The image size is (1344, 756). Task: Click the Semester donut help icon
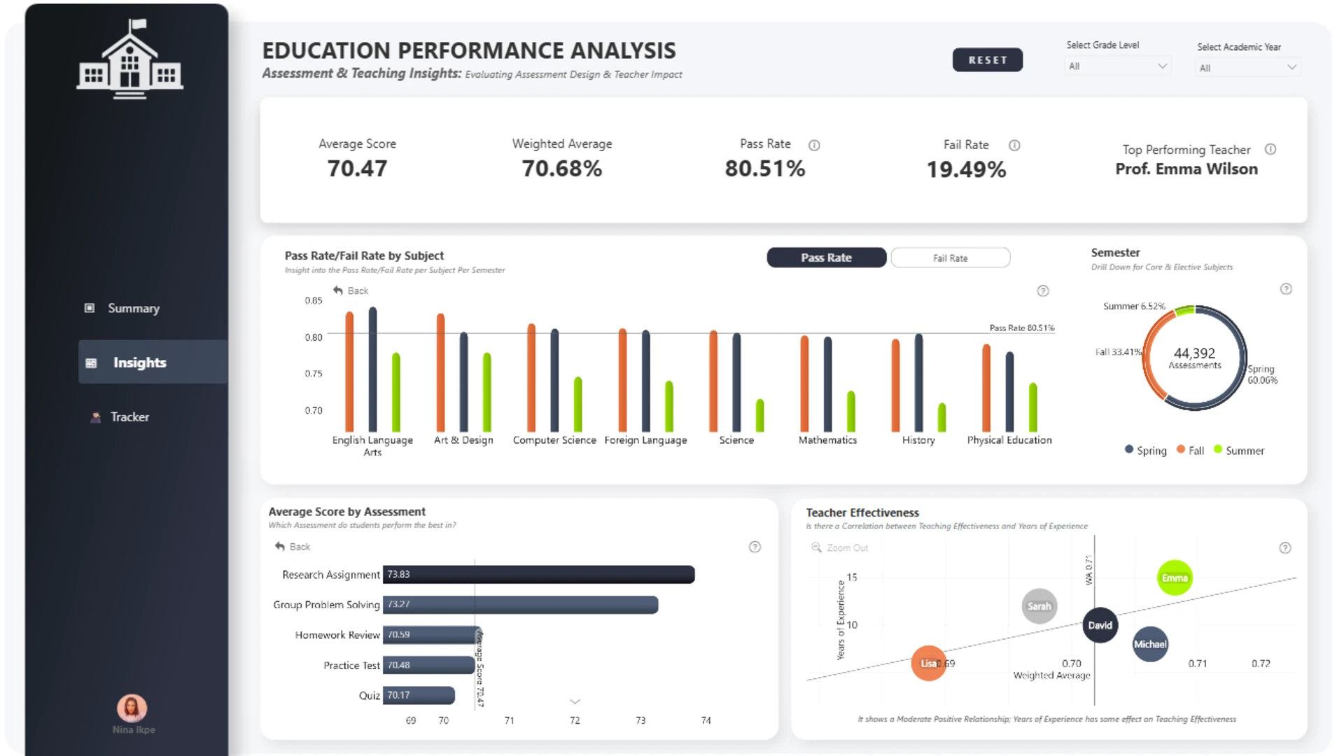tap(1286, 289)
